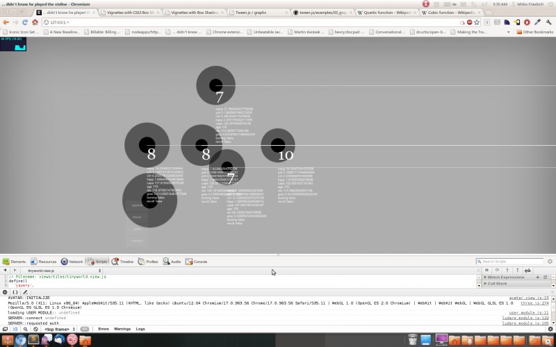
Task: Toggle deactivate all breakpoints button
Action: pos(528,271)
